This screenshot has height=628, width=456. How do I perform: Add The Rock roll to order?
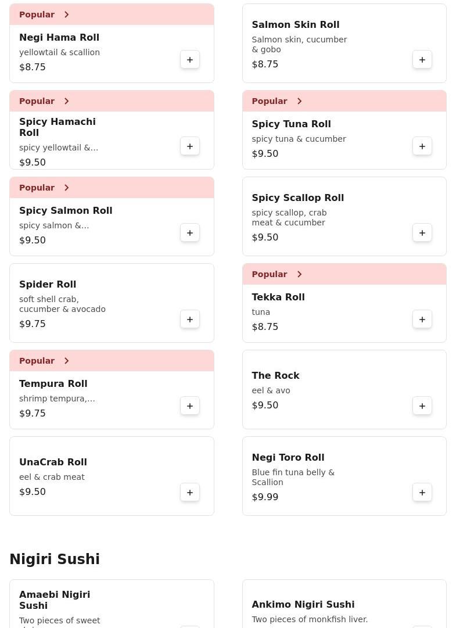(x=422, y=406)
